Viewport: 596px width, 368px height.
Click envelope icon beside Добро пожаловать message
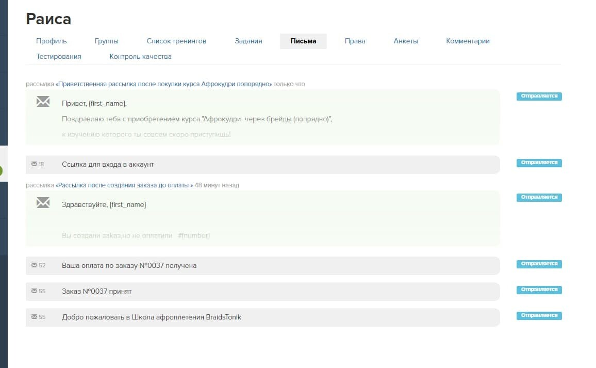point(34,317)
